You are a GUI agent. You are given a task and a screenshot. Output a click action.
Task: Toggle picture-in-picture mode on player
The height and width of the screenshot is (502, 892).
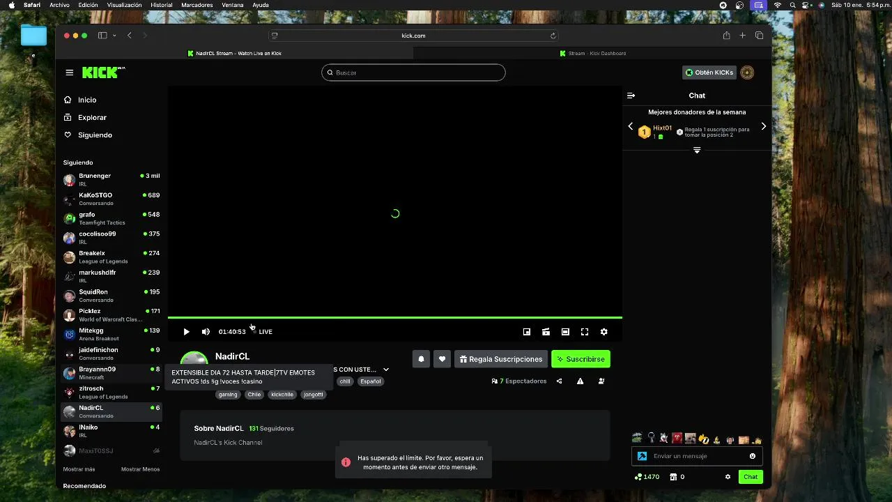point(527,332)
